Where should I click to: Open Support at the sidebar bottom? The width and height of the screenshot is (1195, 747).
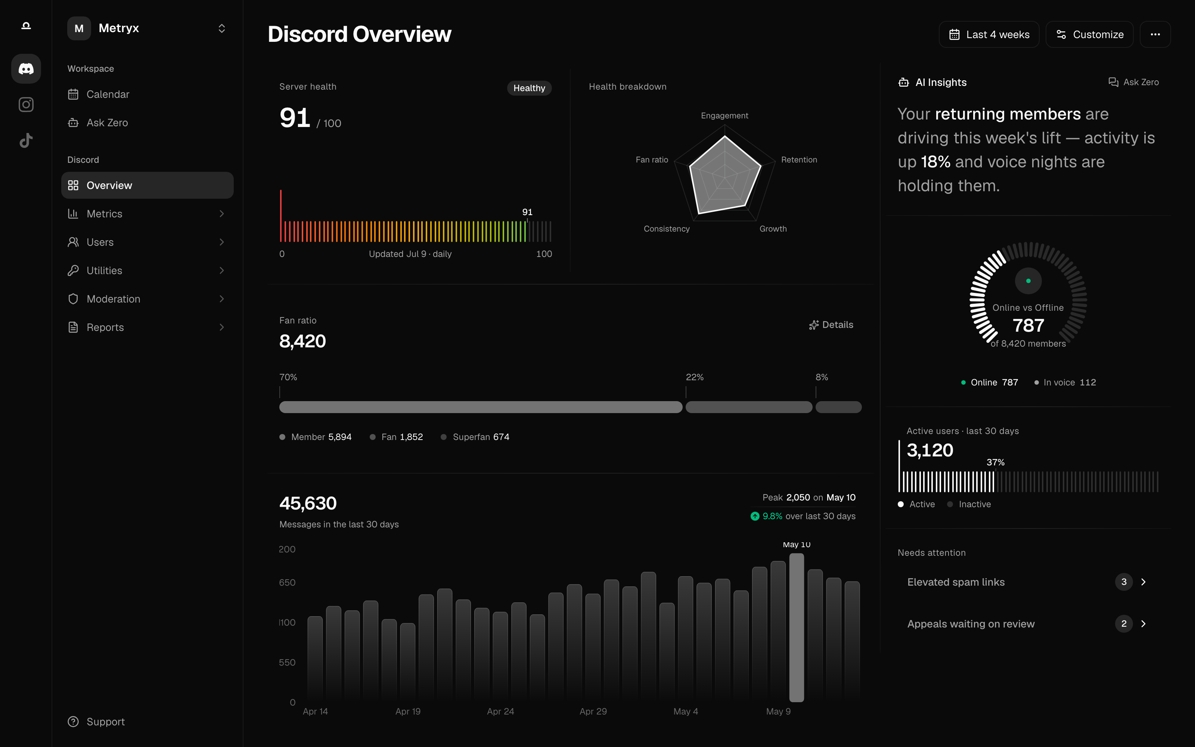[x=147, y=722]
